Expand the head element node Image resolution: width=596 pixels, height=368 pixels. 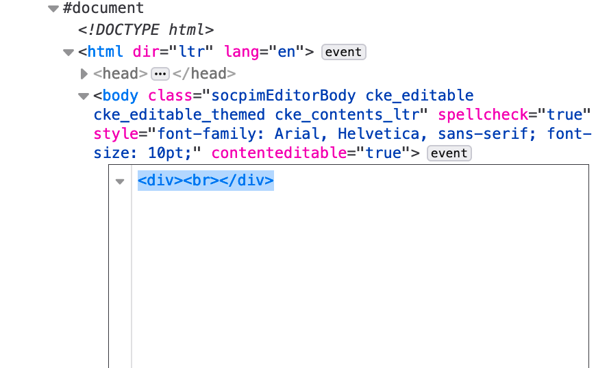[84, 74]
